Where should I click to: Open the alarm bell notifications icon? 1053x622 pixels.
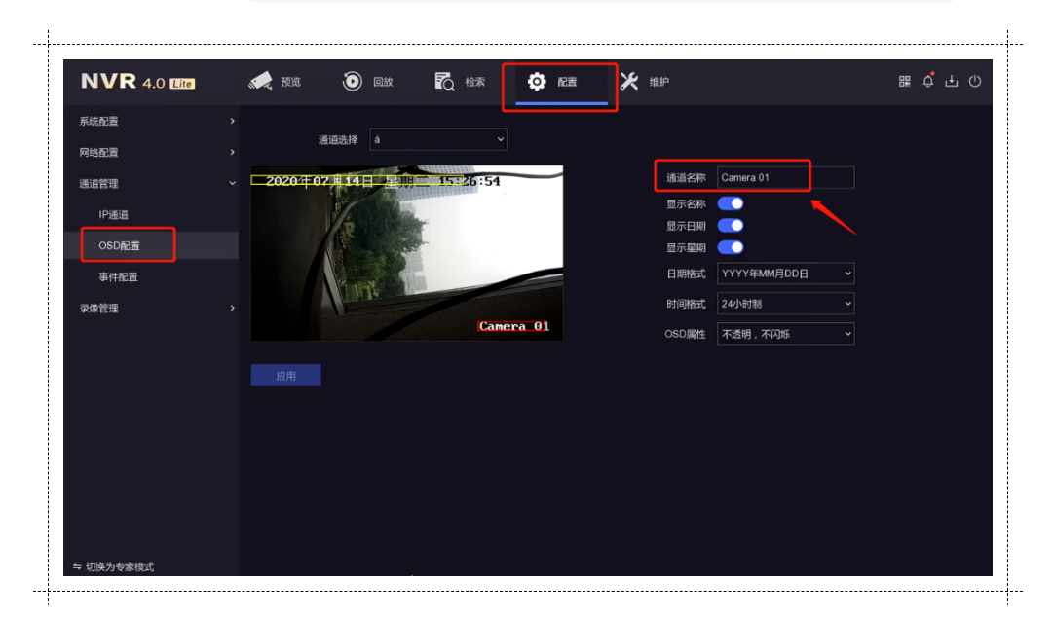click(x=928, y=81)
